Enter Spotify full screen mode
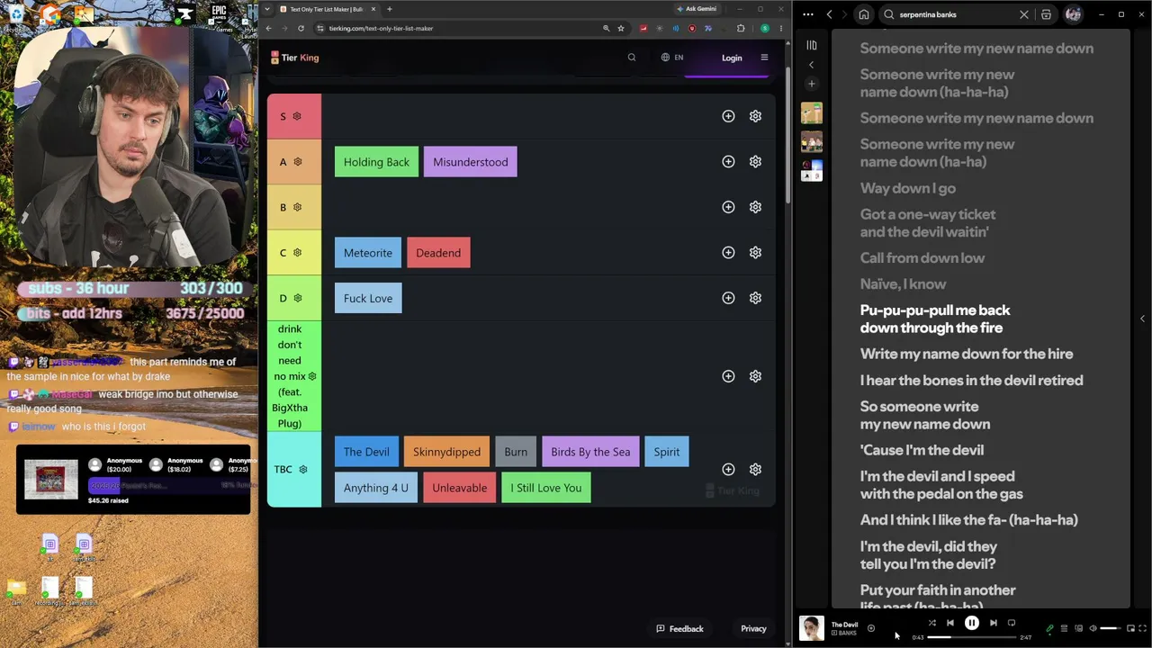Viewport: 1152px width, 648px height. click(x=1144, y=628)
